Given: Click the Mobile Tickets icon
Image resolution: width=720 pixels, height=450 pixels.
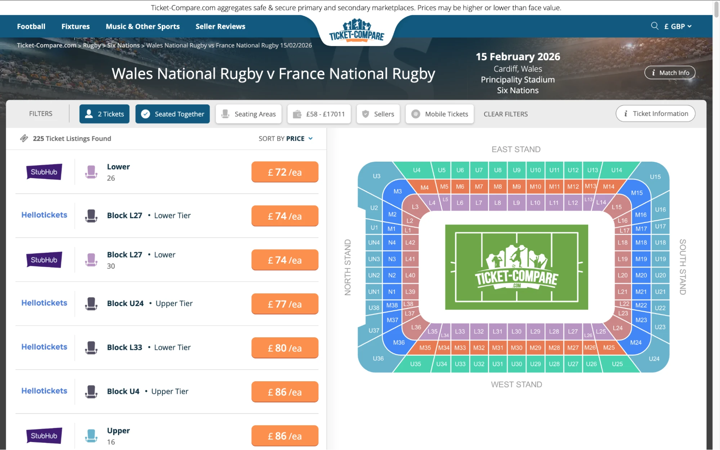Looking at the screenshot, I should (415, 114).
